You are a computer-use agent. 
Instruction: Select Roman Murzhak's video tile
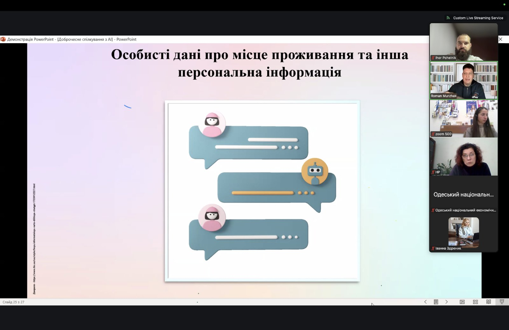(464, 80)
